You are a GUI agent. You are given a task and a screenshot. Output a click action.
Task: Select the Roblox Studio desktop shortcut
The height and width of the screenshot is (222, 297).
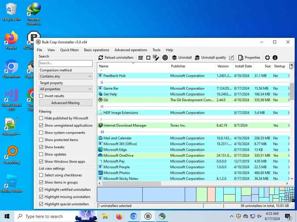coord(11,184)
